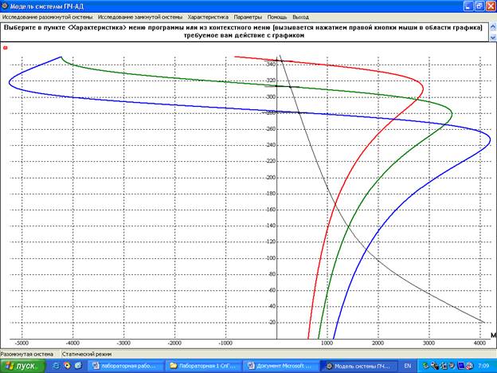Click the EN language indicator
The height and width of the screenshot is (373, 497).
(407, 366)
